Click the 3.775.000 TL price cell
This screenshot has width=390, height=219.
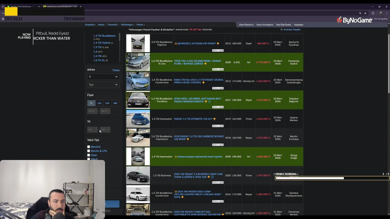click(x=263, y=62)
